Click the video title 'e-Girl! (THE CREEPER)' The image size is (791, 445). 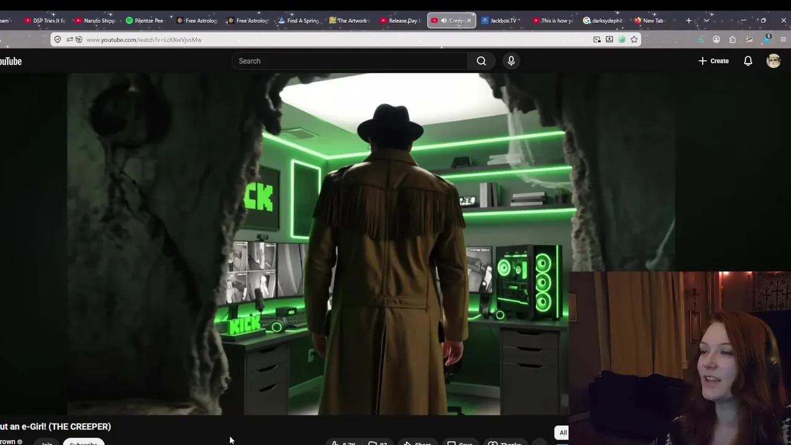(56, 426)
